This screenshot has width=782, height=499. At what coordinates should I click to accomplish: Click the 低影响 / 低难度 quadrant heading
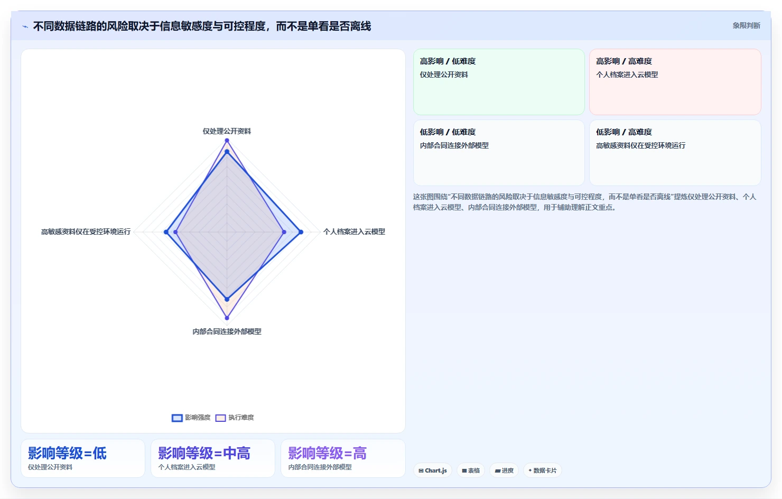pos(448,132)
